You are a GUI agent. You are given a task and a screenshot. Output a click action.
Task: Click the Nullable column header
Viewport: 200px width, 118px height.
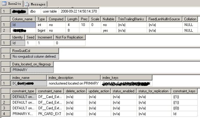click(108, 19)
